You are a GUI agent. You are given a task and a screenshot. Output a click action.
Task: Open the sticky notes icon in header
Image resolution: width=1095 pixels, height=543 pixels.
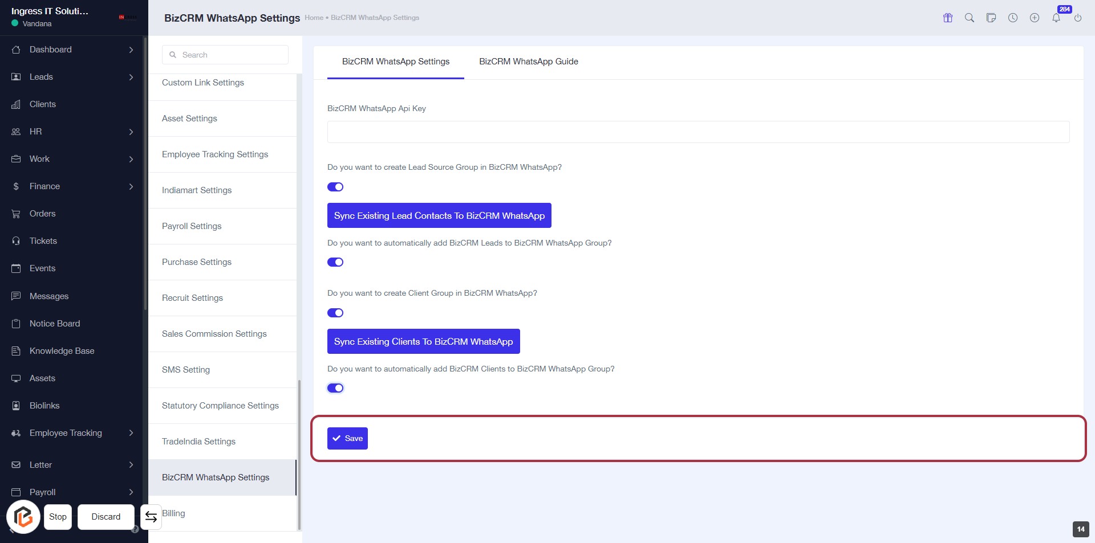coord(991,18)
